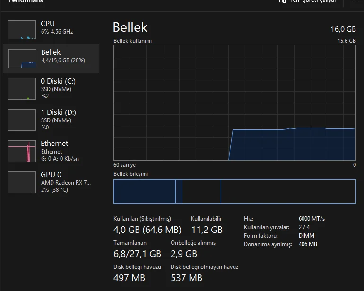364x291 pixels.
Task: Open the CPU performance thumbnail graph
Action: pos(22,30)
